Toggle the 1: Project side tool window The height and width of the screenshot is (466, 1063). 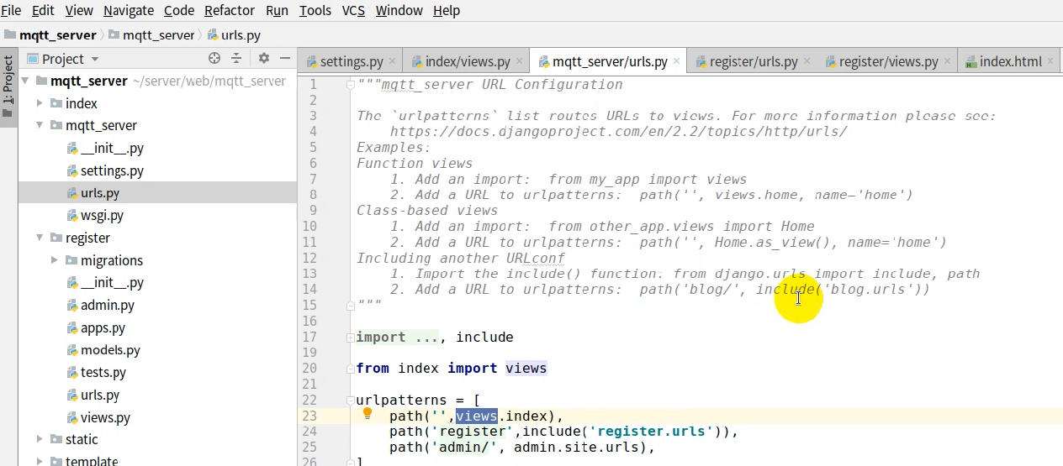point(8,86)
